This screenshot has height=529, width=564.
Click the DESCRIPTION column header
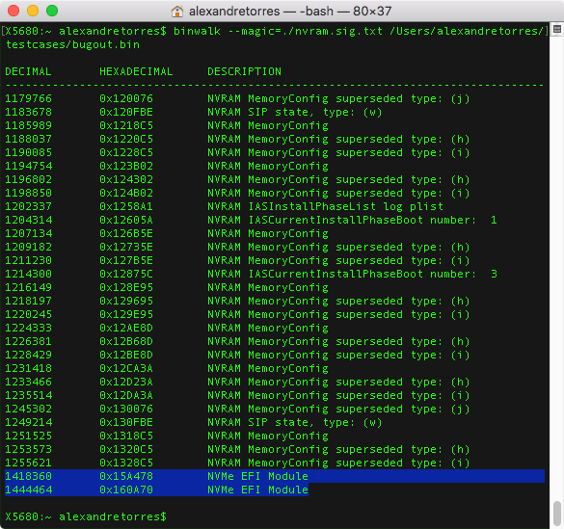click(x=244, y=71)
